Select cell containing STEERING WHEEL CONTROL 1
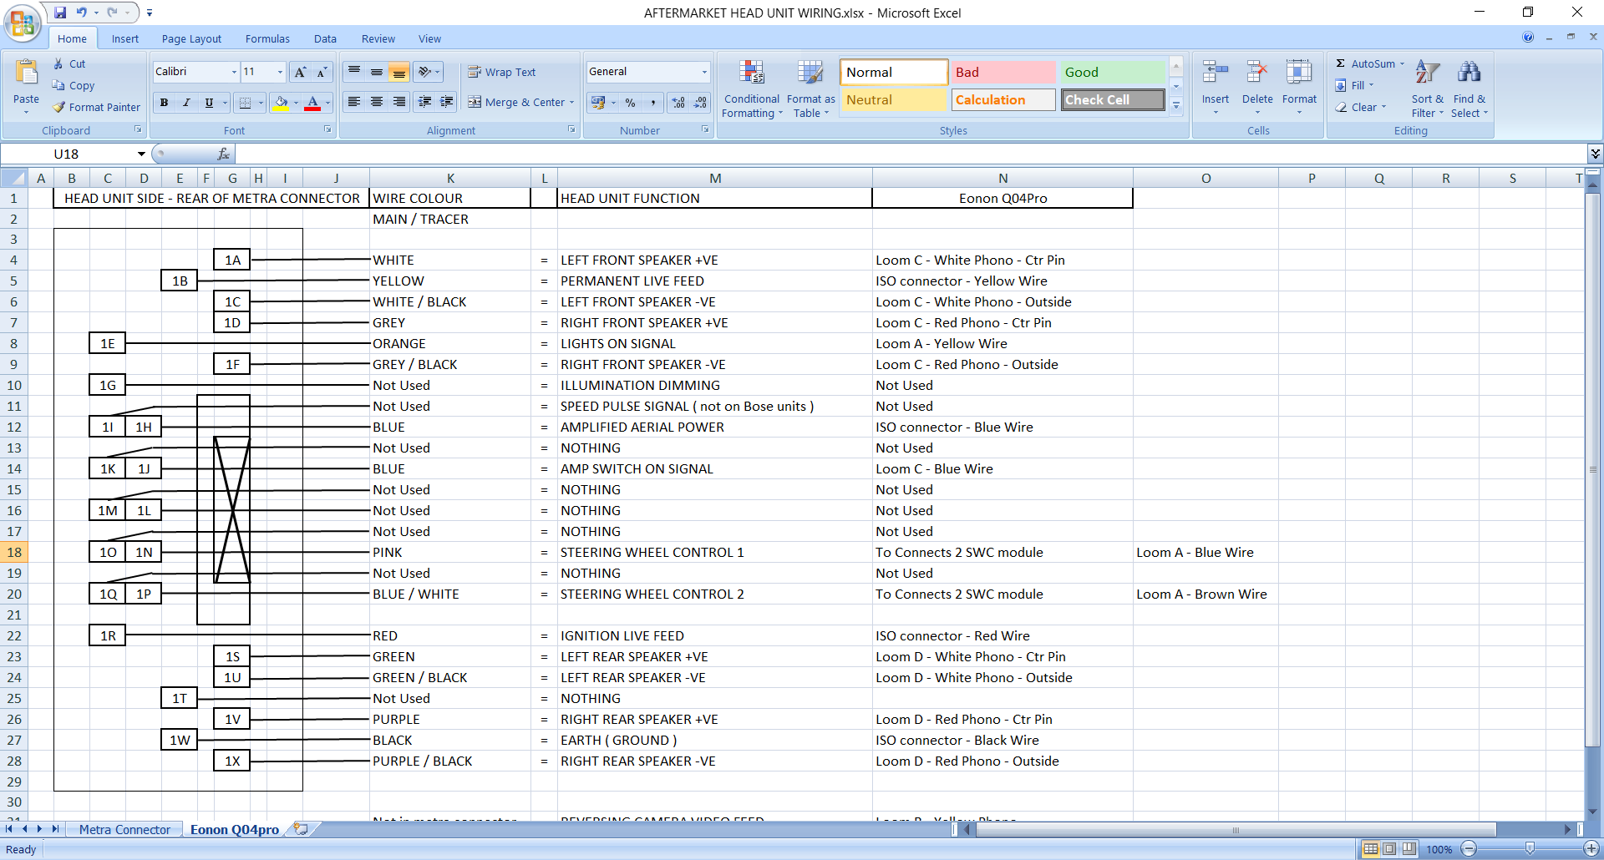Screen dimensions: 1604x860 (714, 552)
